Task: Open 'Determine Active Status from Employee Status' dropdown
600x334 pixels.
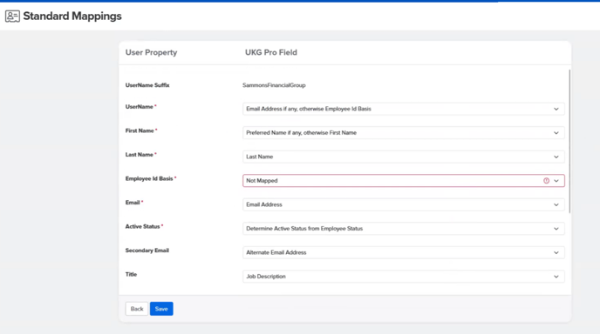Action: tap(403, 229)
